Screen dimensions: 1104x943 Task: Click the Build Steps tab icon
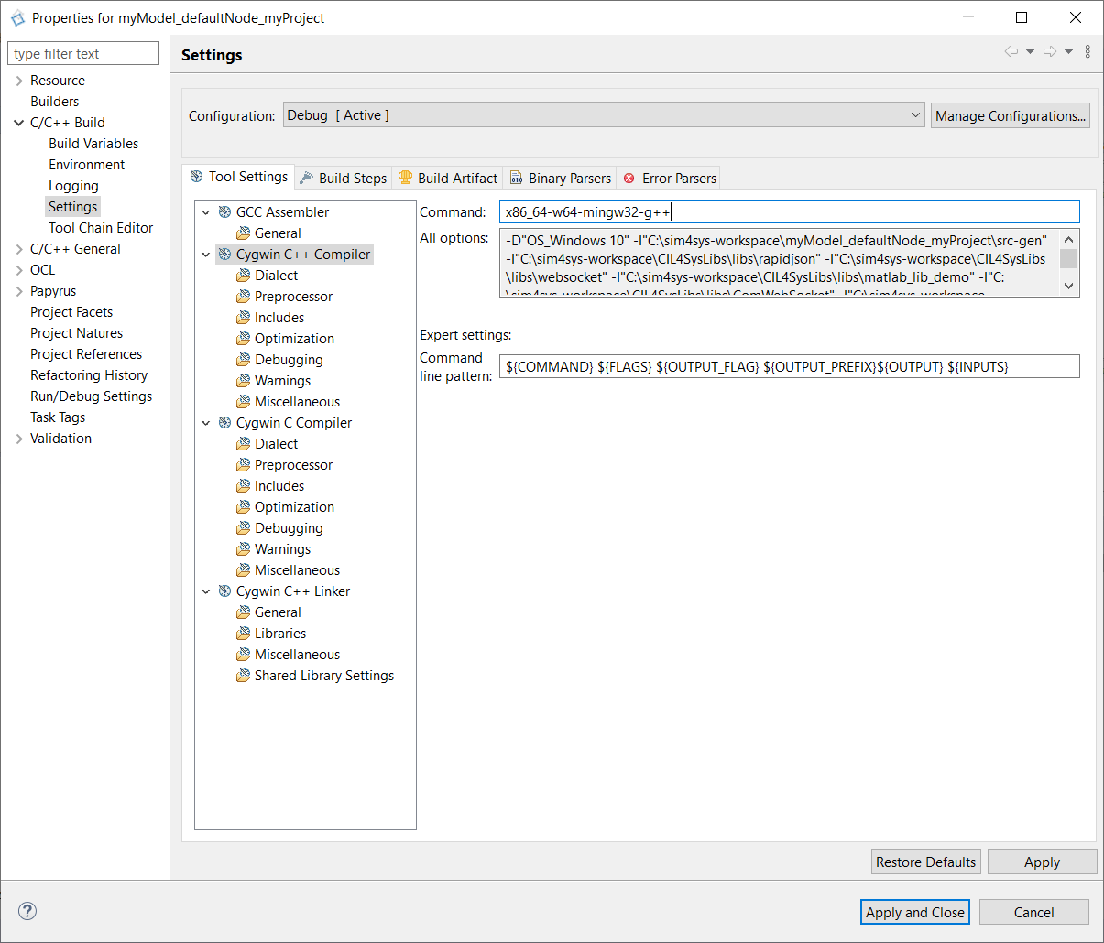pos(307,178)
